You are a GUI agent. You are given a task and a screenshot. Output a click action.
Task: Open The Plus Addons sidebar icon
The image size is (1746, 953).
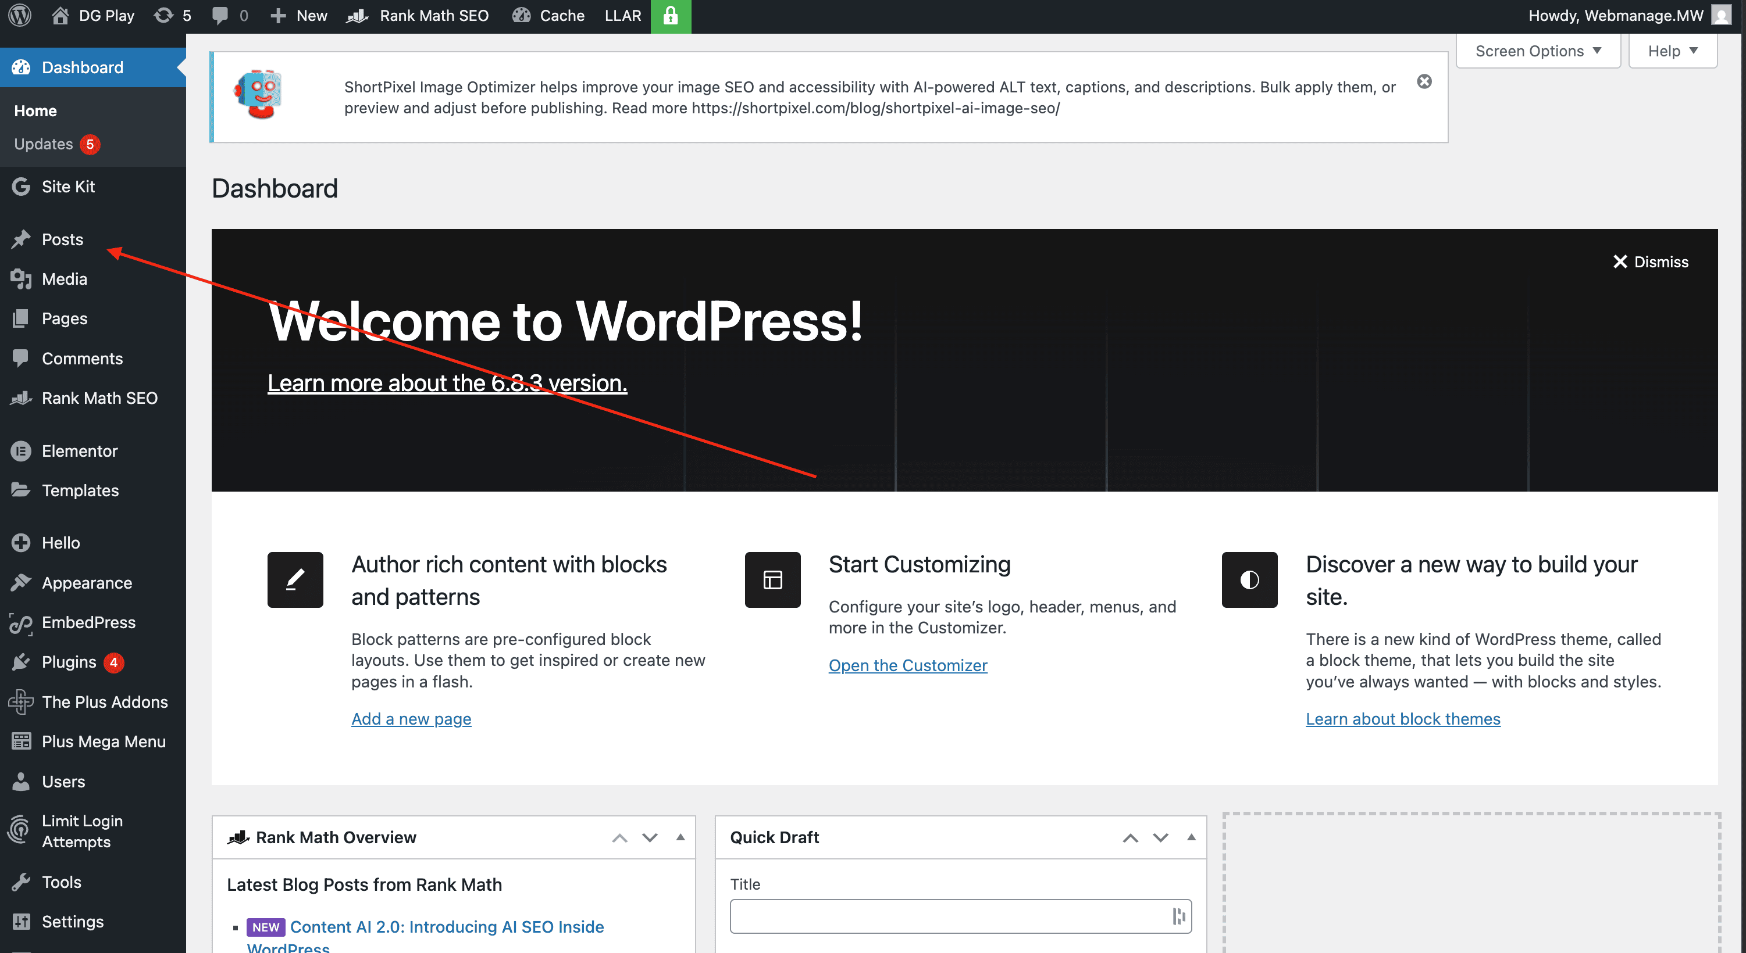pos(20,702)
